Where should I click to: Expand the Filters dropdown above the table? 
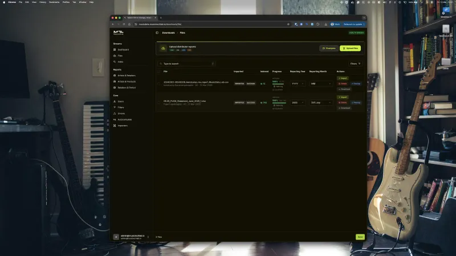pos(355,64)
